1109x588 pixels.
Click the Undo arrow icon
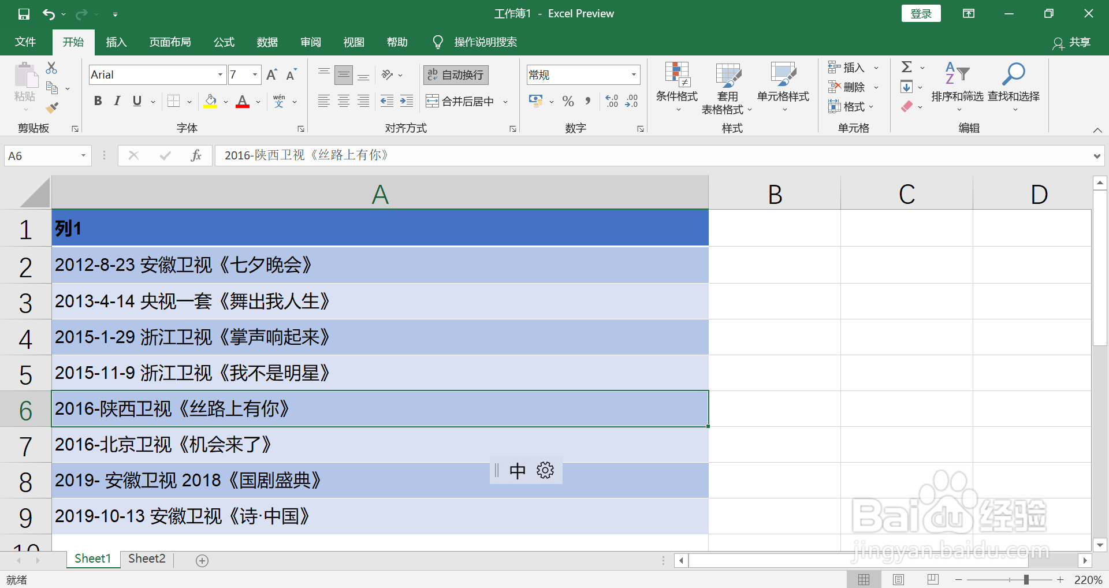(49, 14)
